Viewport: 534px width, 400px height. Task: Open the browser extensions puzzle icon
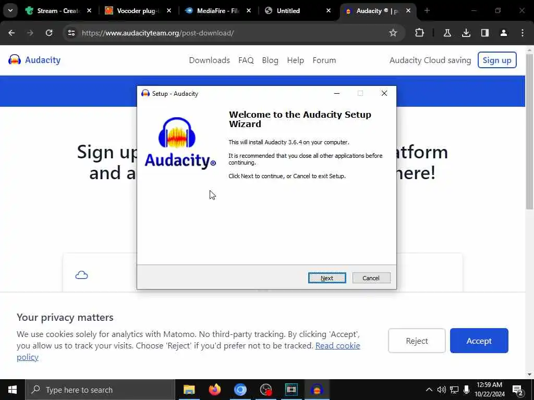pos(420,33)
